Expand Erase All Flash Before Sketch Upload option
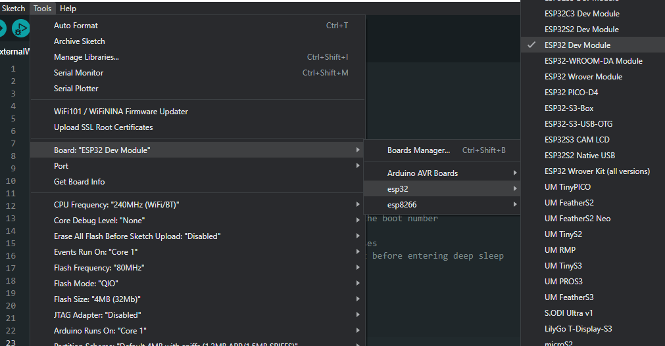The width and height of the screenshot is (665, 346). tap(197, 236)
